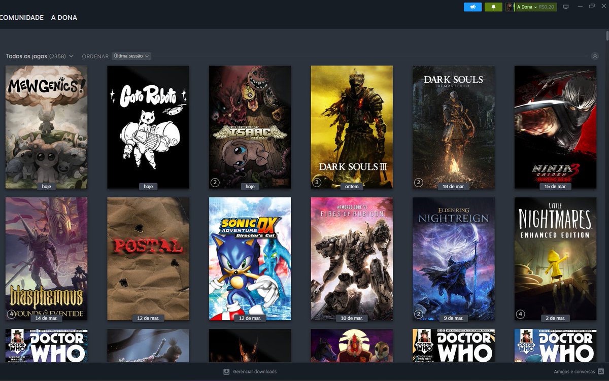The image size is (609, 381).
Task: Click the badge number 4 on Blasphemous cover
Action: coord(11,315)
